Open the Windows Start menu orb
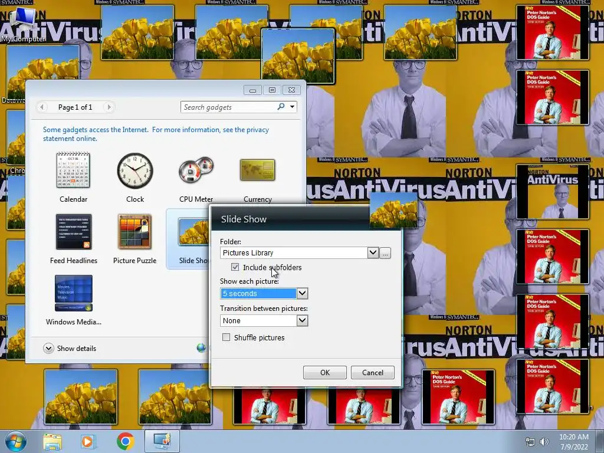 pyautogui.click(x=15, y=441)
